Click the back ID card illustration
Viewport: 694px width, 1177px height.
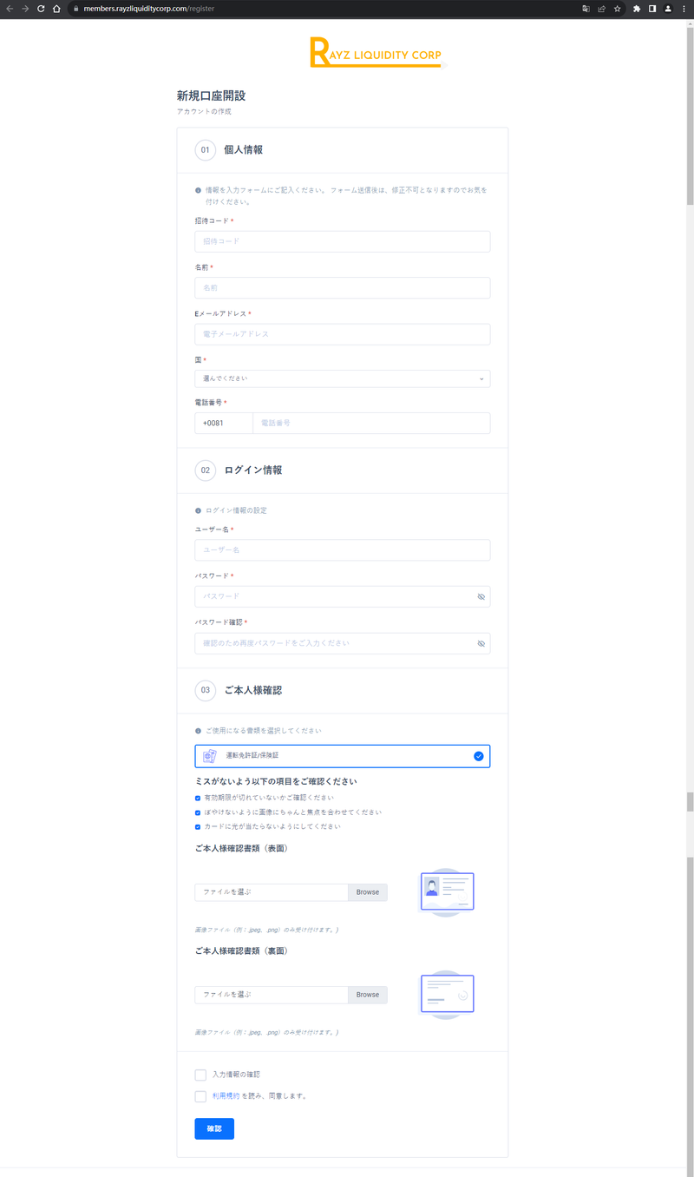[x=447, y=995]
